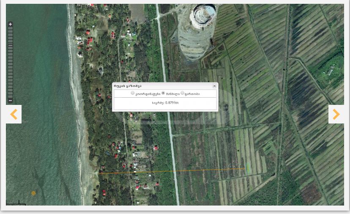Click the orange dot marker in the sea
The height and width of the screenshot is (214, 350).
pyautogui.click(x=33, y=193)
